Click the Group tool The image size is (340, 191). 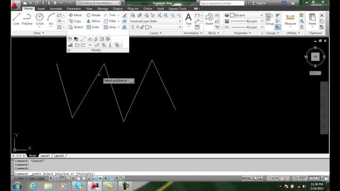click(x=269, y=19)
